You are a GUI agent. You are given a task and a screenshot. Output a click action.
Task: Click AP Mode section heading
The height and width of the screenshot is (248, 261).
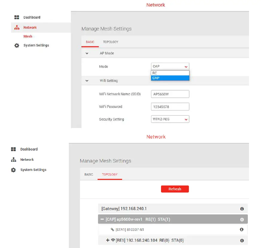[x=107, y=53]
